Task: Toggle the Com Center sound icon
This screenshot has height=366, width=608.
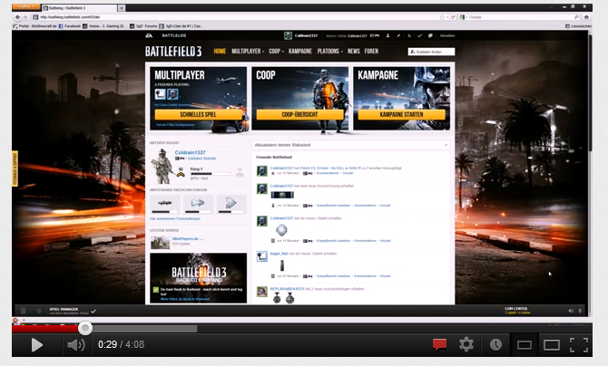Action: (x=571, y=311)
